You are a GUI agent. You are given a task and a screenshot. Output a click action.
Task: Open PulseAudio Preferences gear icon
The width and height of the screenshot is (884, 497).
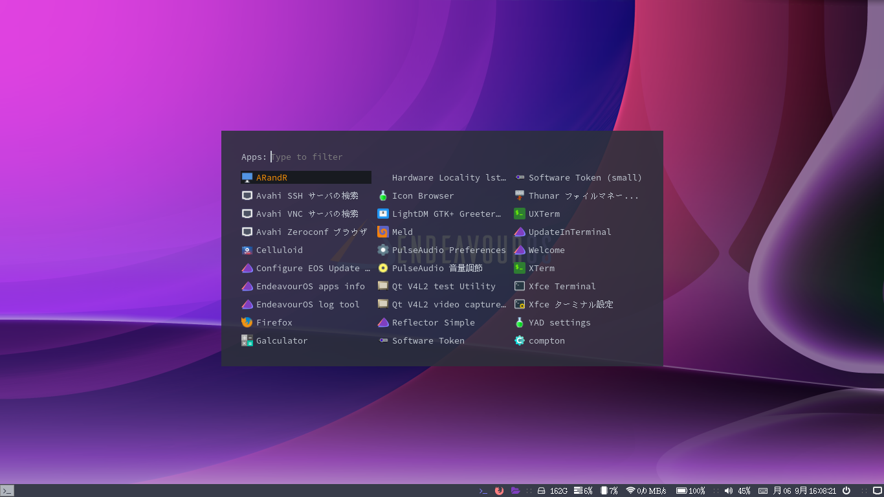coord(383,250)
